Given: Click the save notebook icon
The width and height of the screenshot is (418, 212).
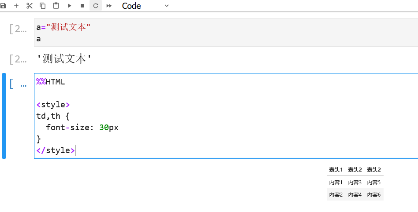Looking at the screenshot, I should (x=3, y=6).
